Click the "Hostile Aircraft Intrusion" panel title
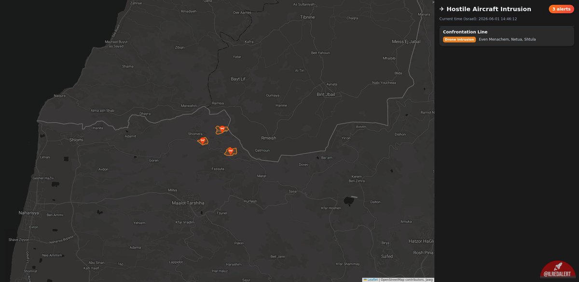579x282 pixels. coord(489,9)
